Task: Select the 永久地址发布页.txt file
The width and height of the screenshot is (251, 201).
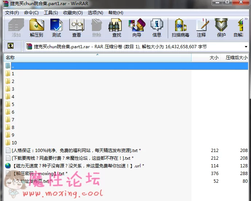Action: pyautogui.click(x=32, y=181)
